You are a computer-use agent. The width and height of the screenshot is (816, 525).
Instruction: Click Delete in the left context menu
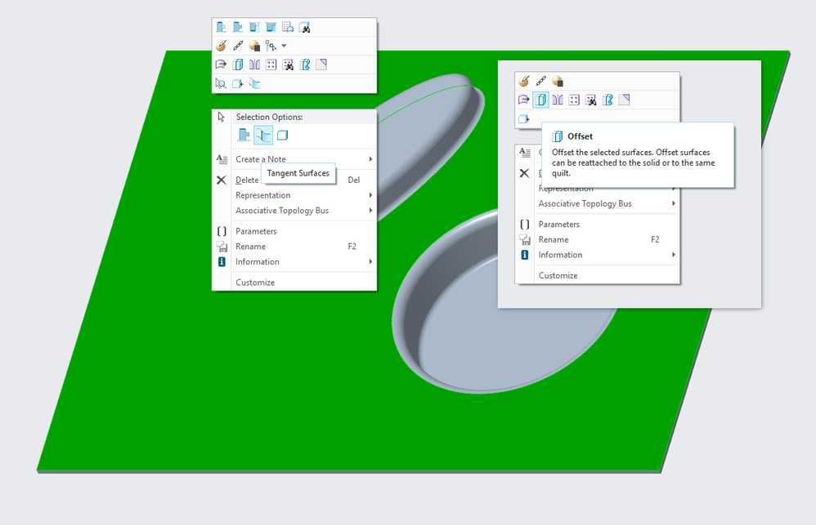[247, 180]
